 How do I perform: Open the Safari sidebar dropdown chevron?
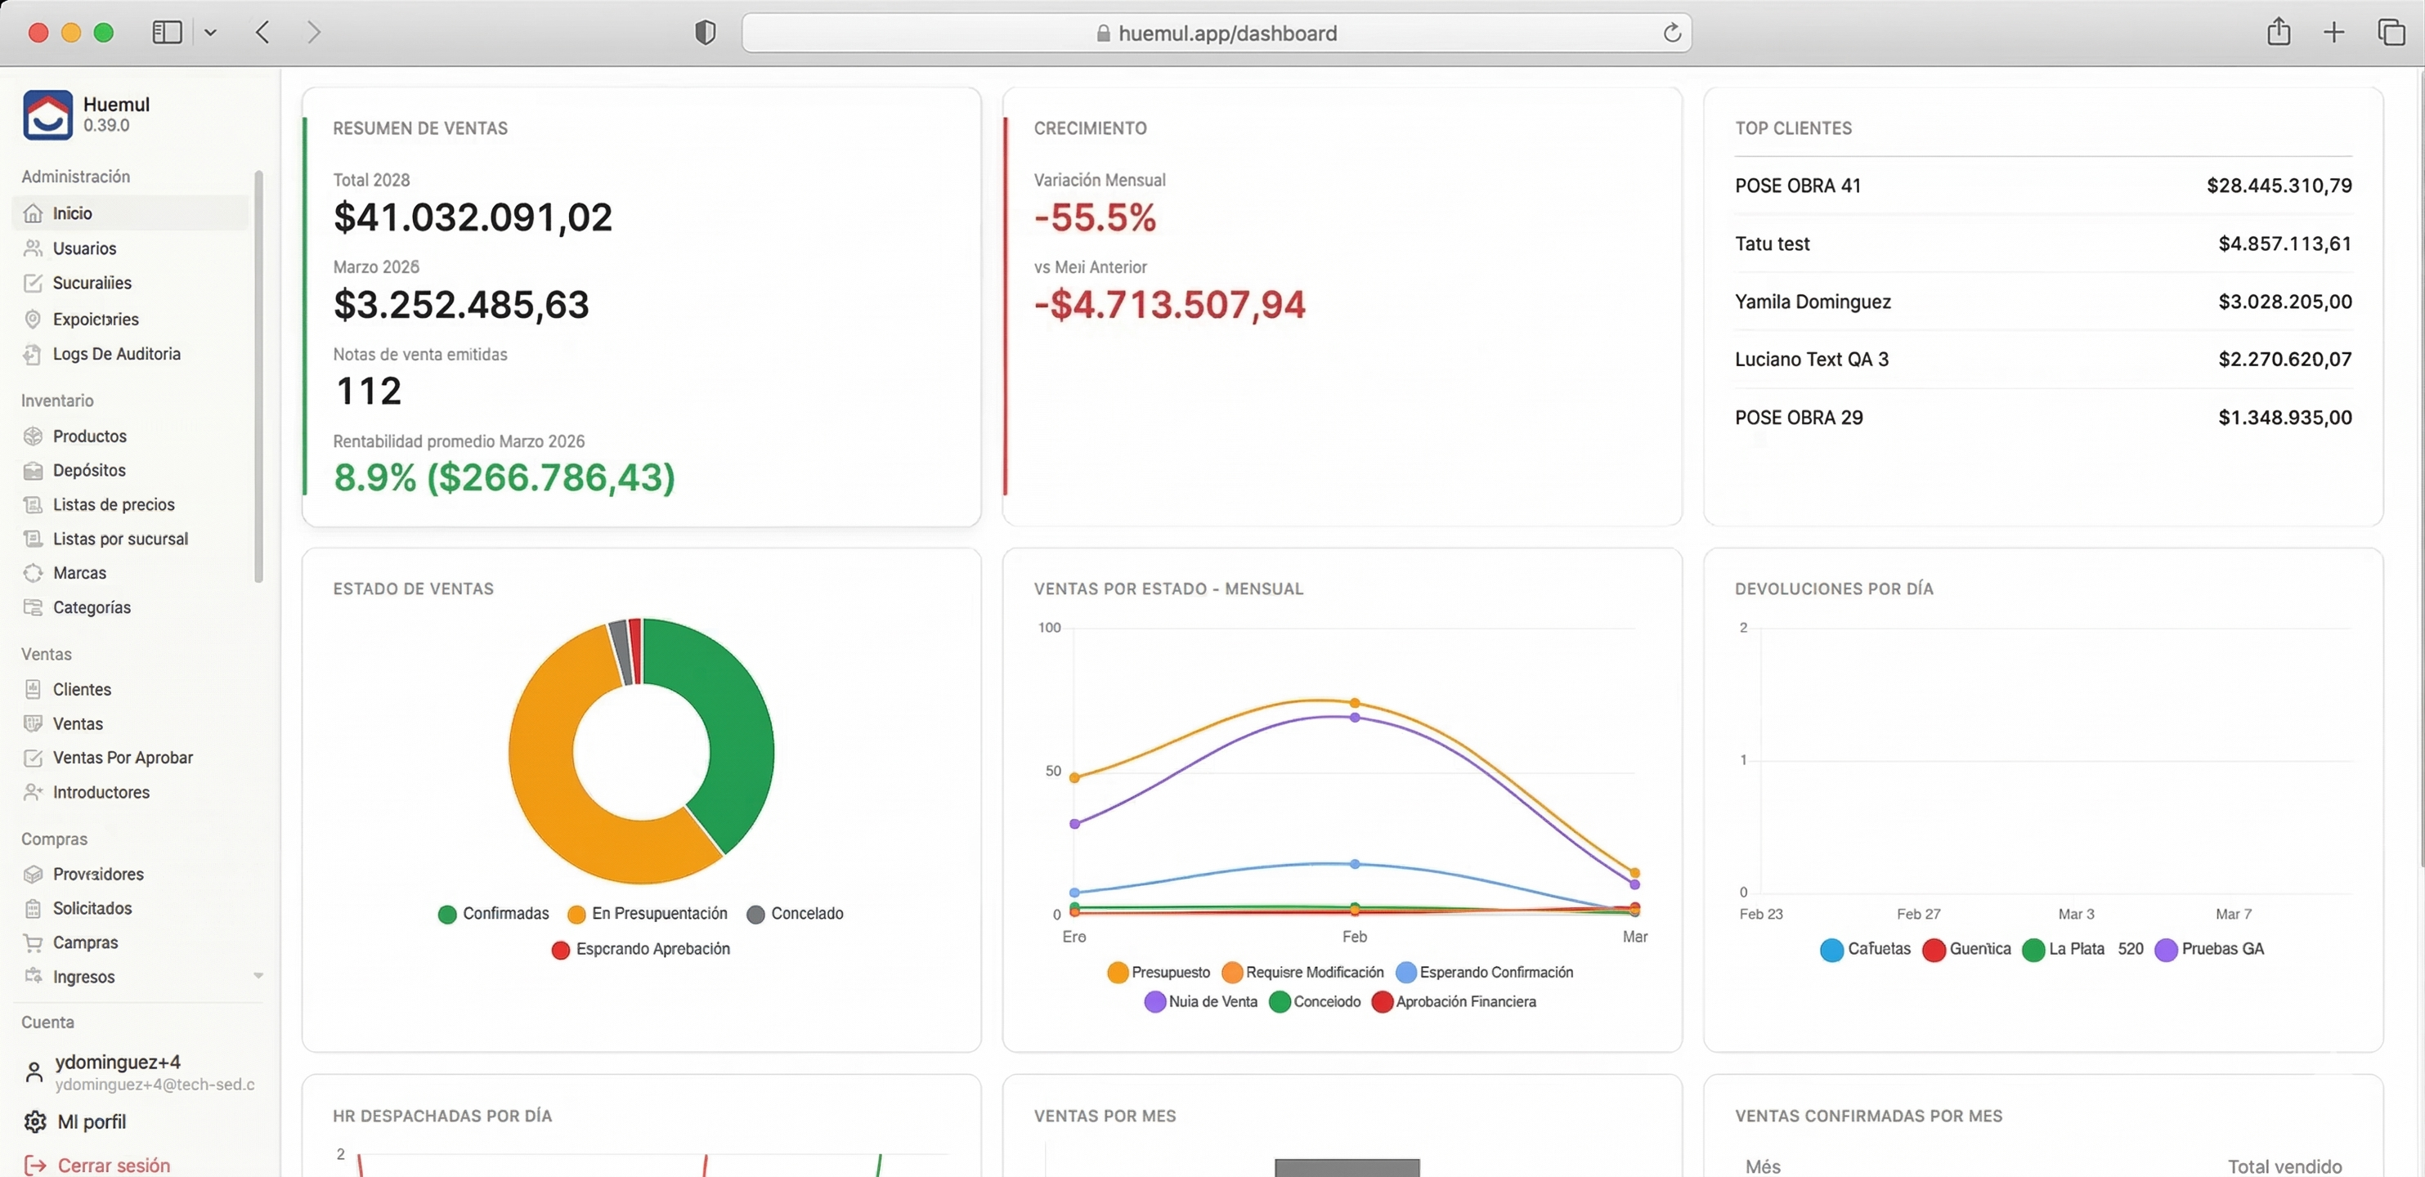coord(211,33)
